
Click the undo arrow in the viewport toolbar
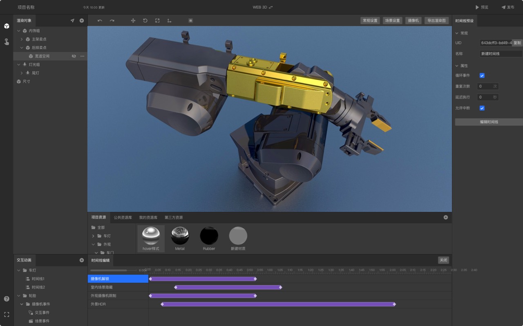click(x=100, y=20)
